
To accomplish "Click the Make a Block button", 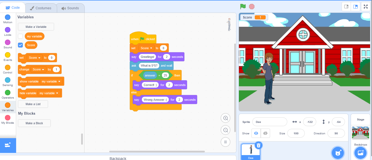I will pyautogui.click(x=34, y=123).
